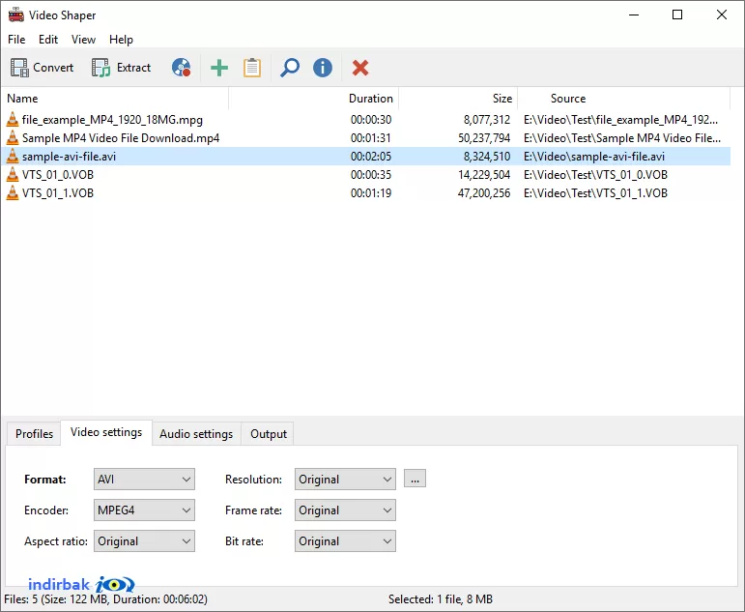Remove the file with the red X icon
The image size is (745, 612).
[360, 68]
